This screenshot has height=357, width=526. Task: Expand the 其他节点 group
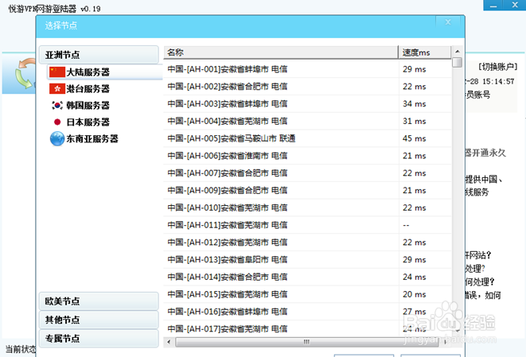(x=99, y=320)
